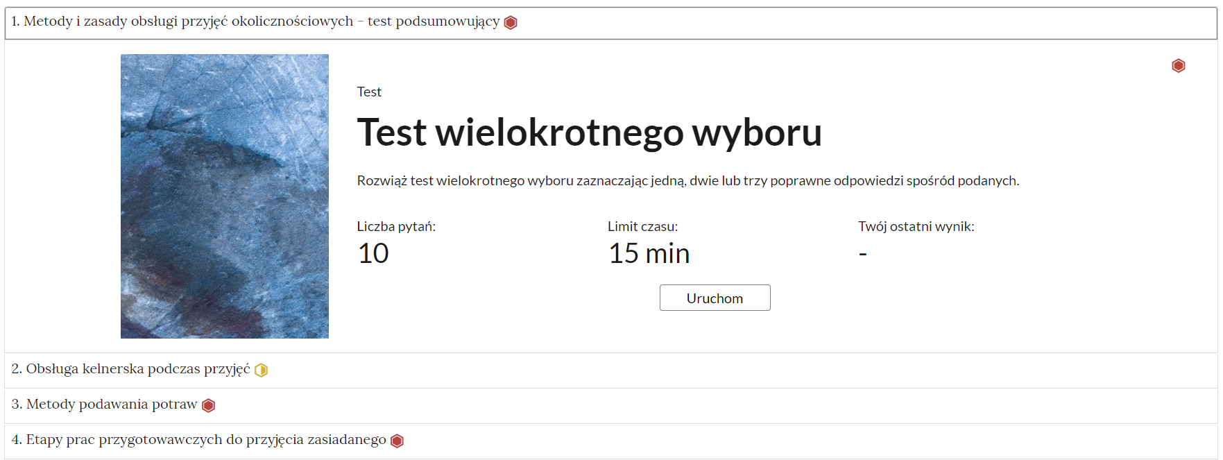Expand section 3 Metody podawania potraw

610,405
